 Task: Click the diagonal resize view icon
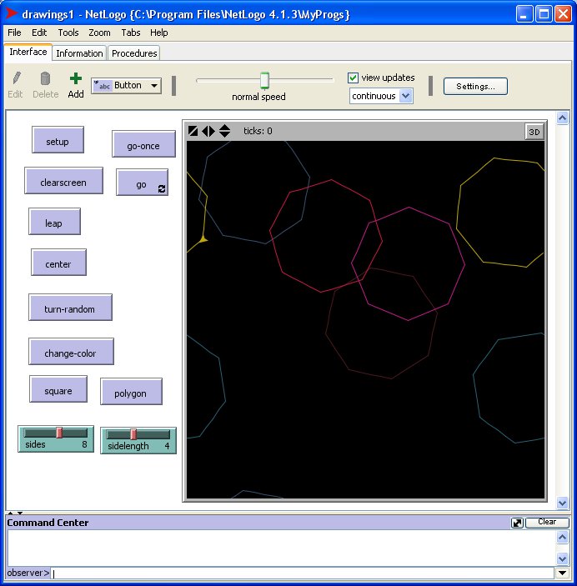pyautogui.click(x=193, y=131)
